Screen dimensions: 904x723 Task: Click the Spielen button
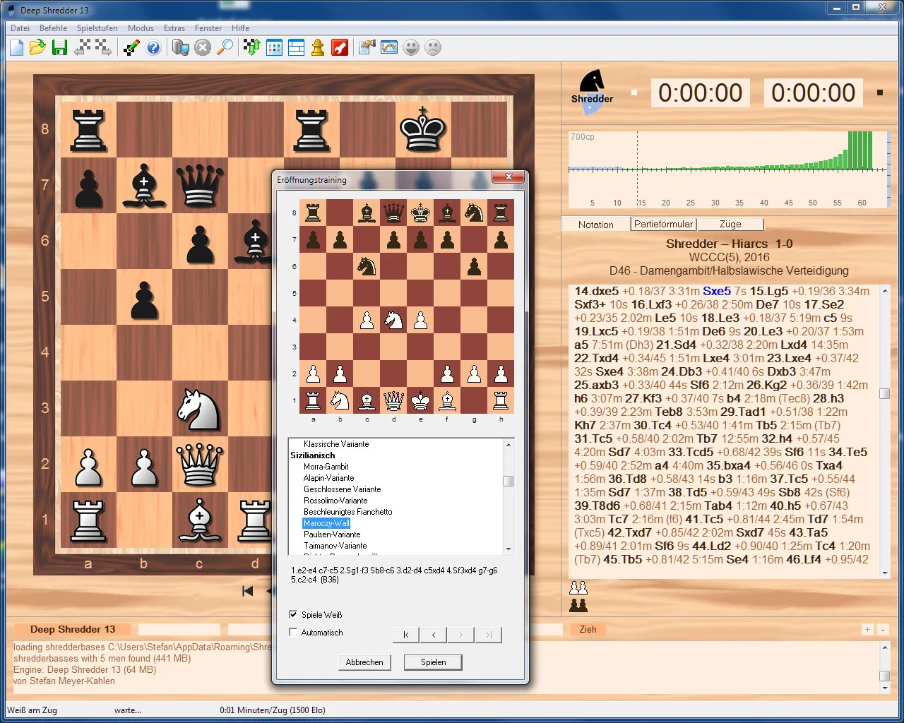tap(433, 662)
